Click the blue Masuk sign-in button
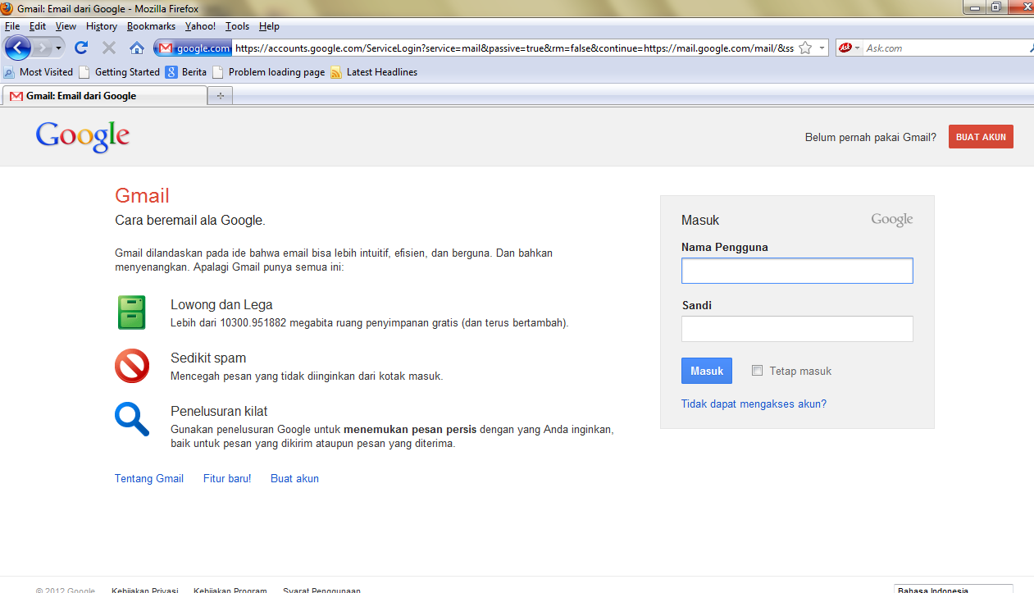Screen dimensions: 1034x593 click(706, 371)
